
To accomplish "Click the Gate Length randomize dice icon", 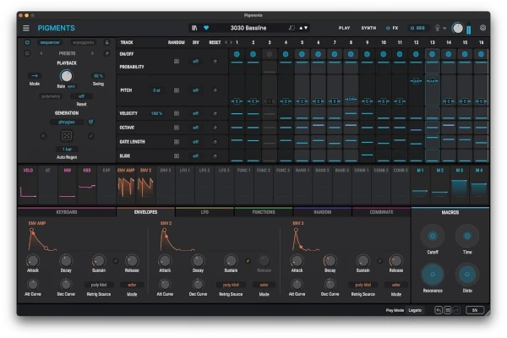I will [177, 142].
